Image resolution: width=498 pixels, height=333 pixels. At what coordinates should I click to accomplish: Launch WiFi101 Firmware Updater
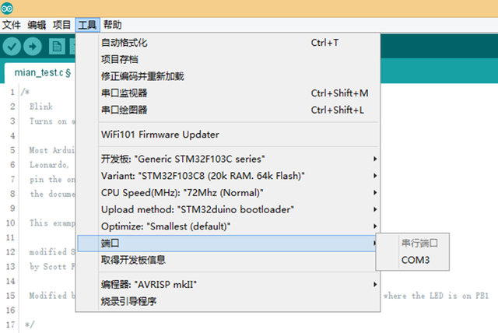[x=228, y=135]
